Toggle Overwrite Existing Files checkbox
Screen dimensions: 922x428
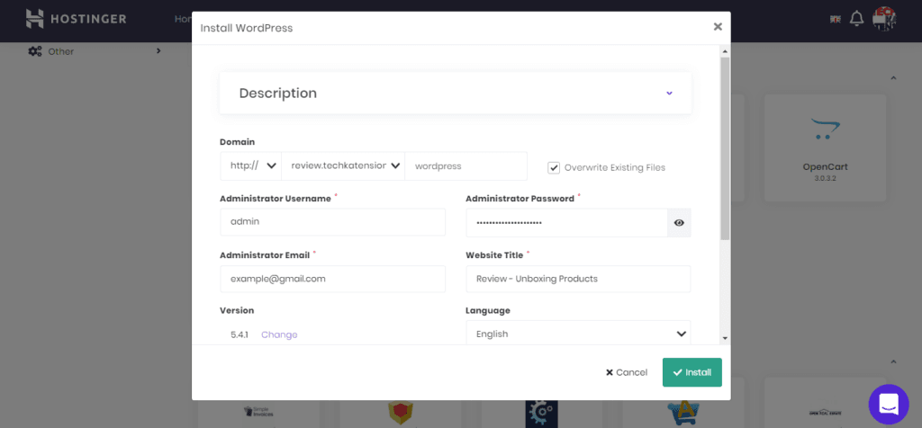554,167
